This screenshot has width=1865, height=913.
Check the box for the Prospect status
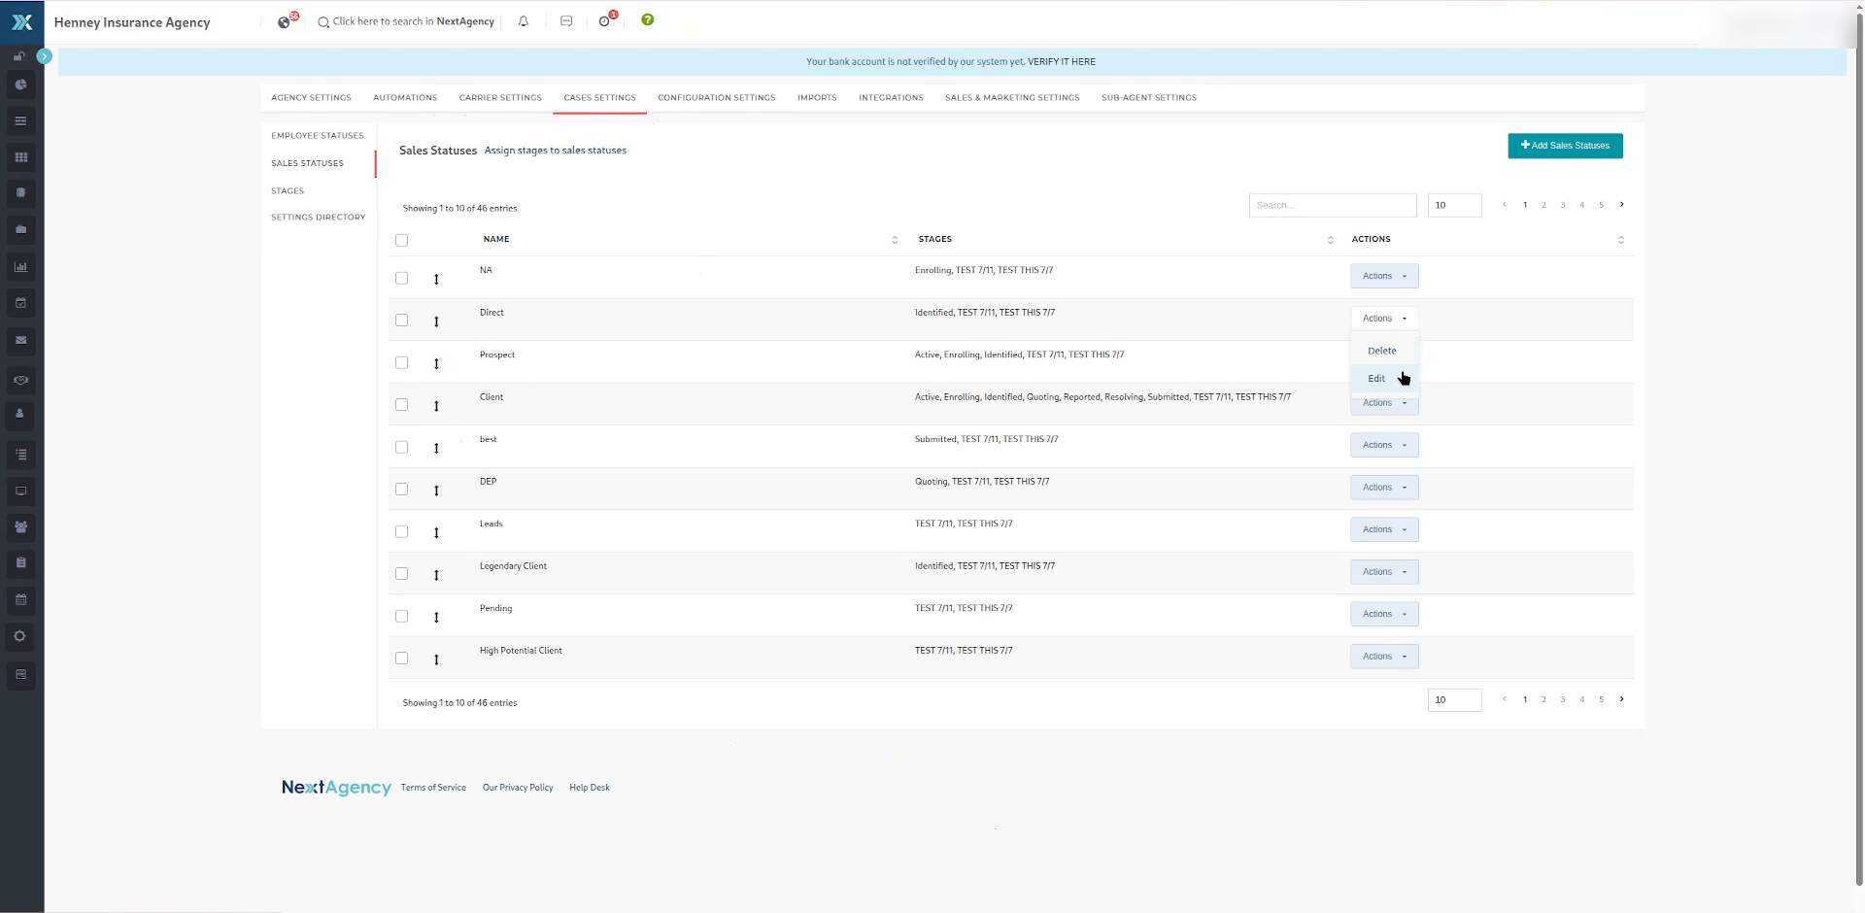401,362
